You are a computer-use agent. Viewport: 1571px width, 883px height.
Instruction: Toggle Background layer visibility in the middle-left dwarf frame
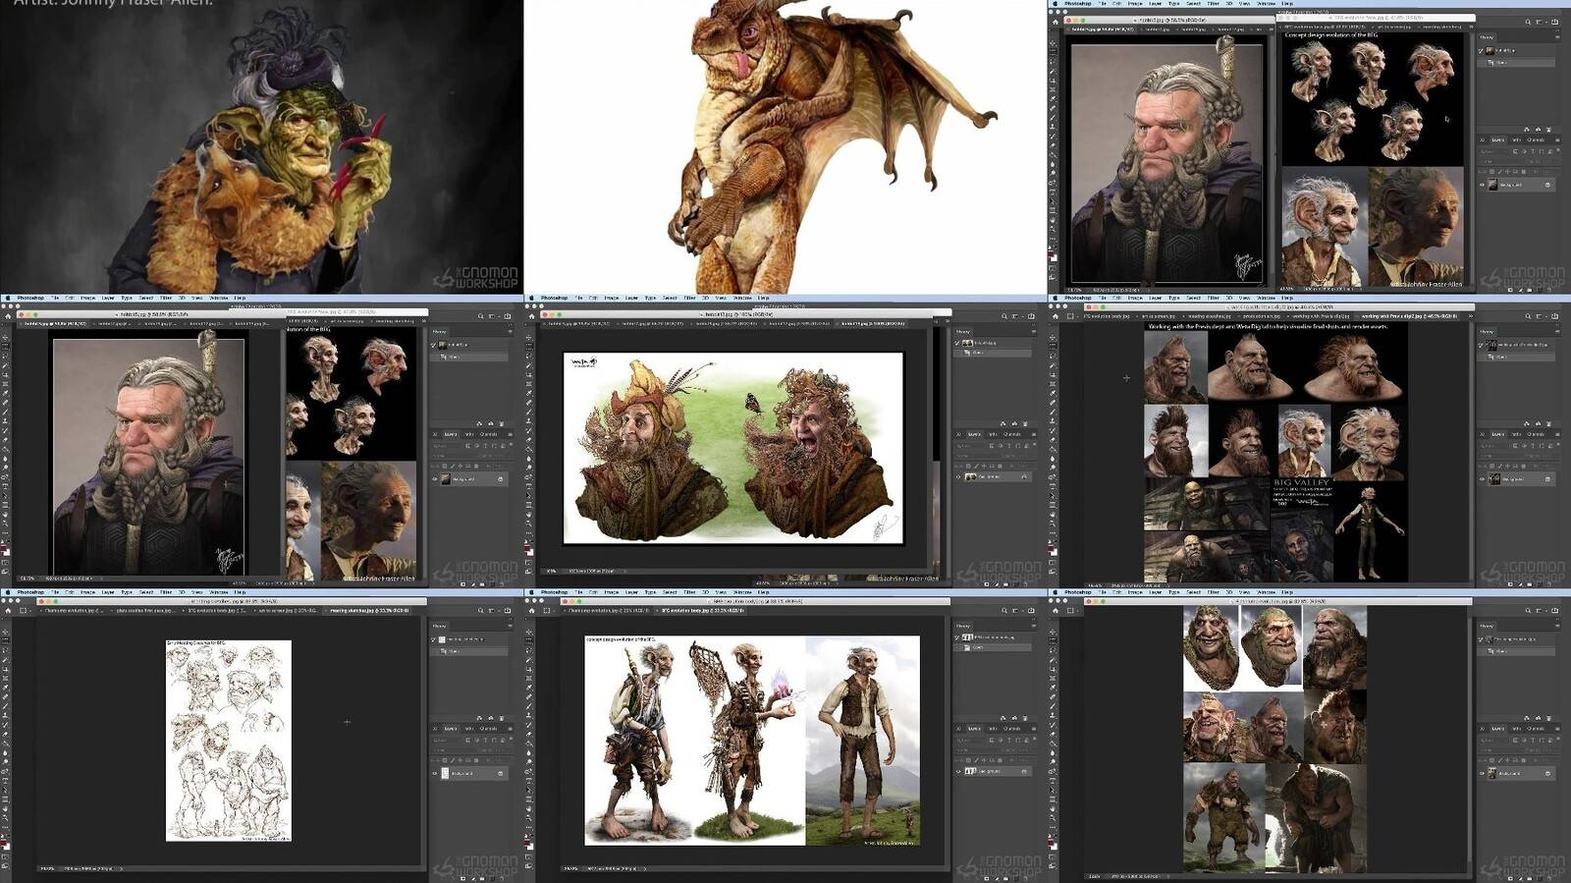435,479
